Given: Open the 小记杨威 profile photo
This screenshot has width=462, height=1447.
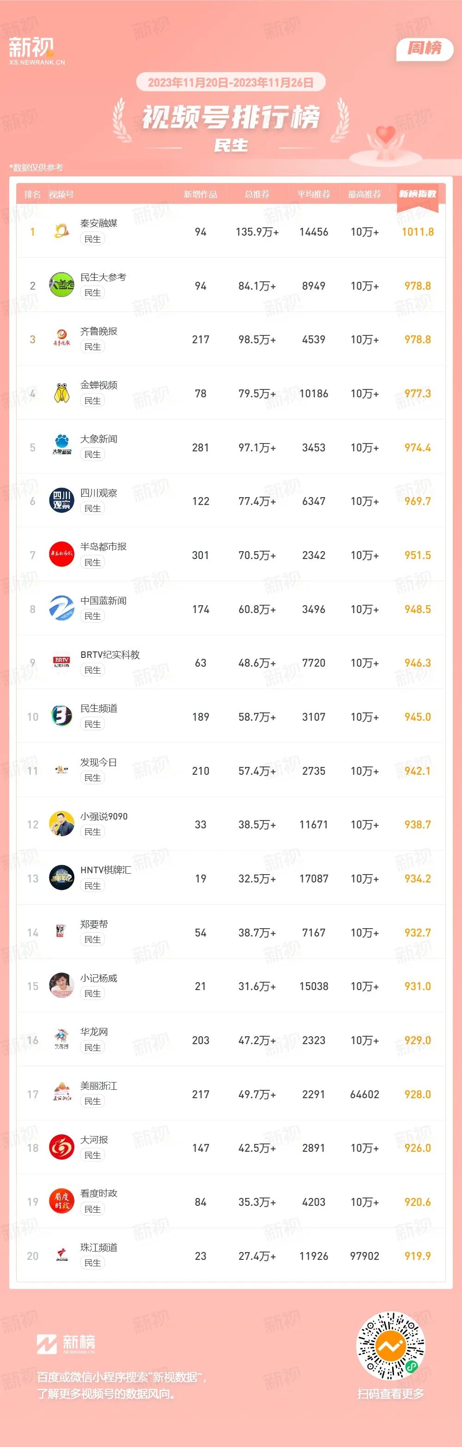Looking at the screenshot, I should point(61,986).
